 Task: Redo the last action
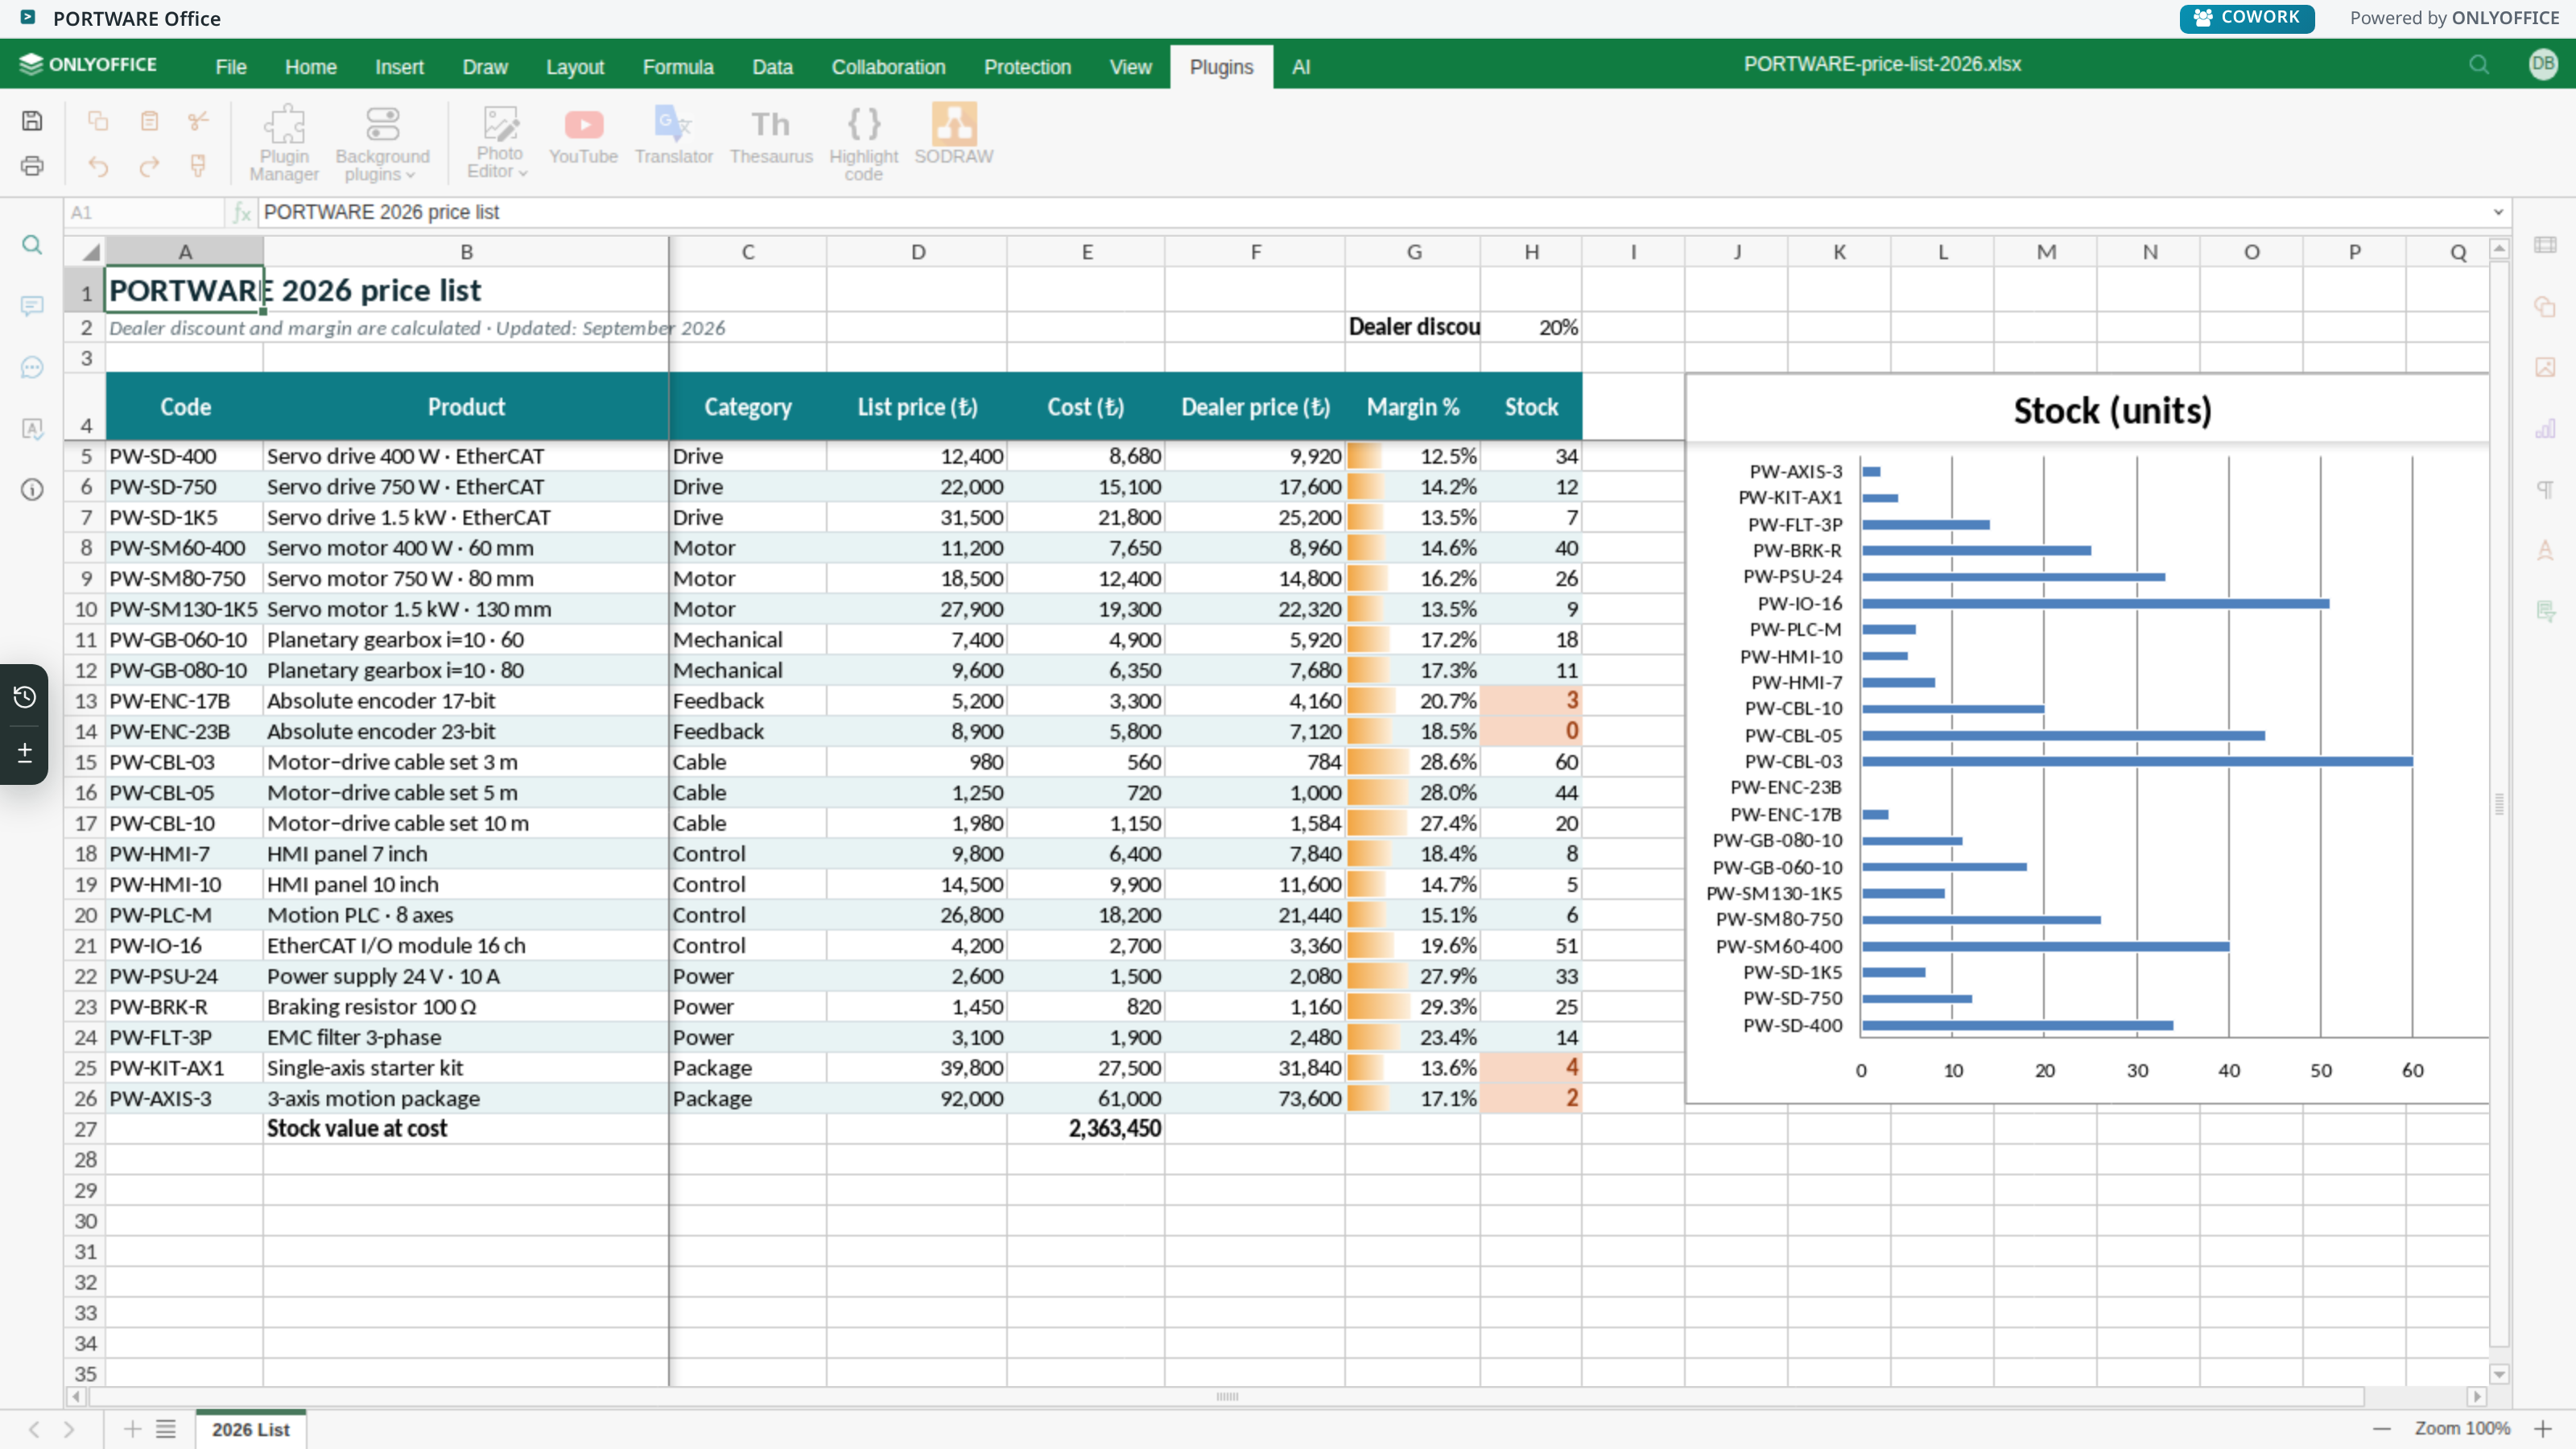click(x=149, y=166)
